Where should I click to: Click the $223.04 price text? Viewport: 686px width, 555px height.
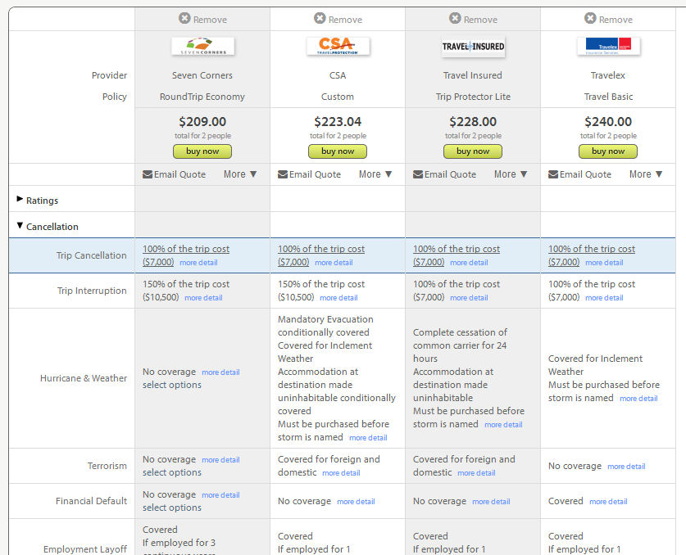pos(338,121)
